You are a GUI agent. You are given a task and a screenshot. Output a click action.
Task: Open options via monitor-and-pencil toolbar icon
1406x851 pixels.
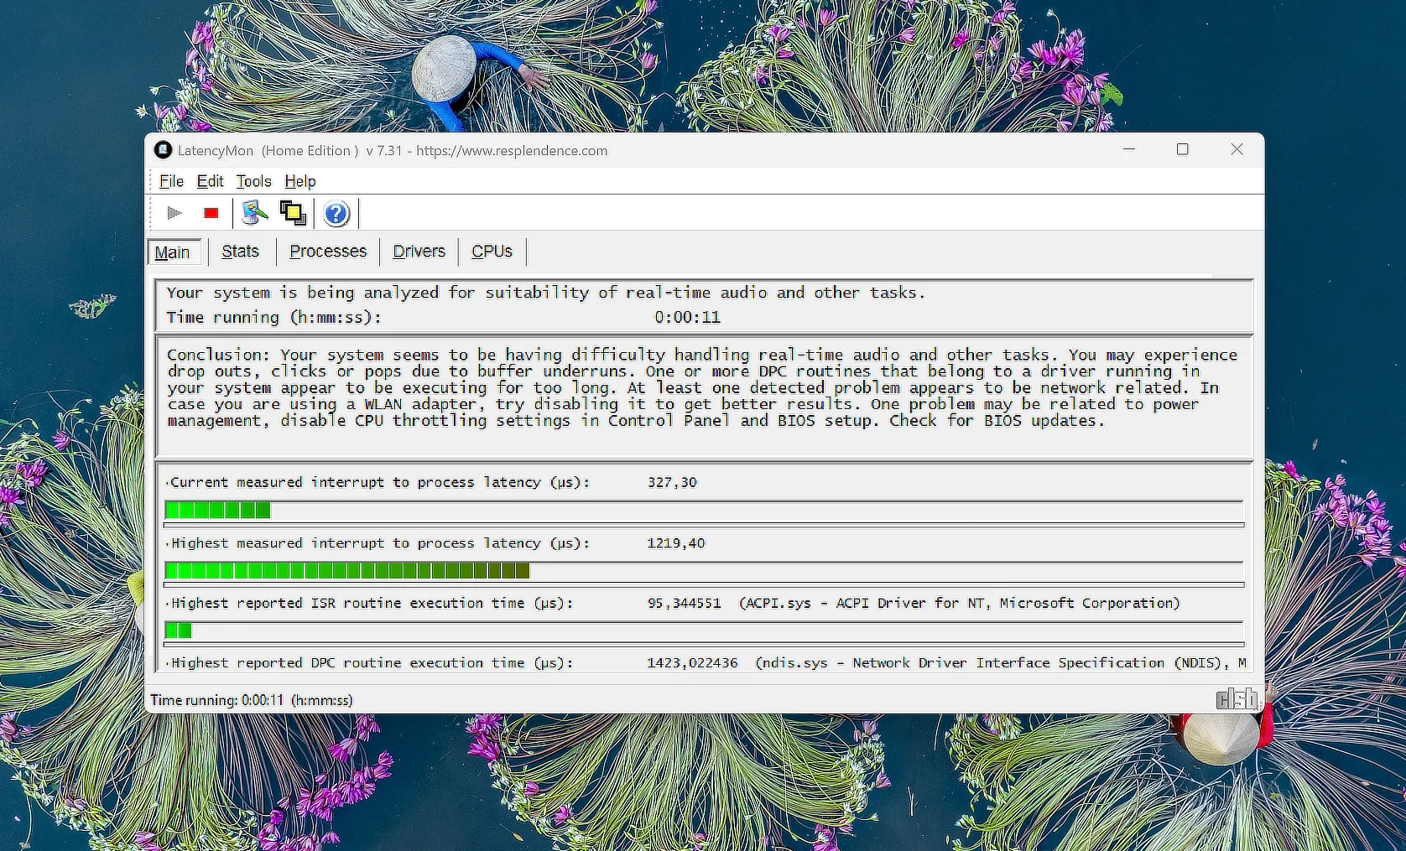[254, 213]
